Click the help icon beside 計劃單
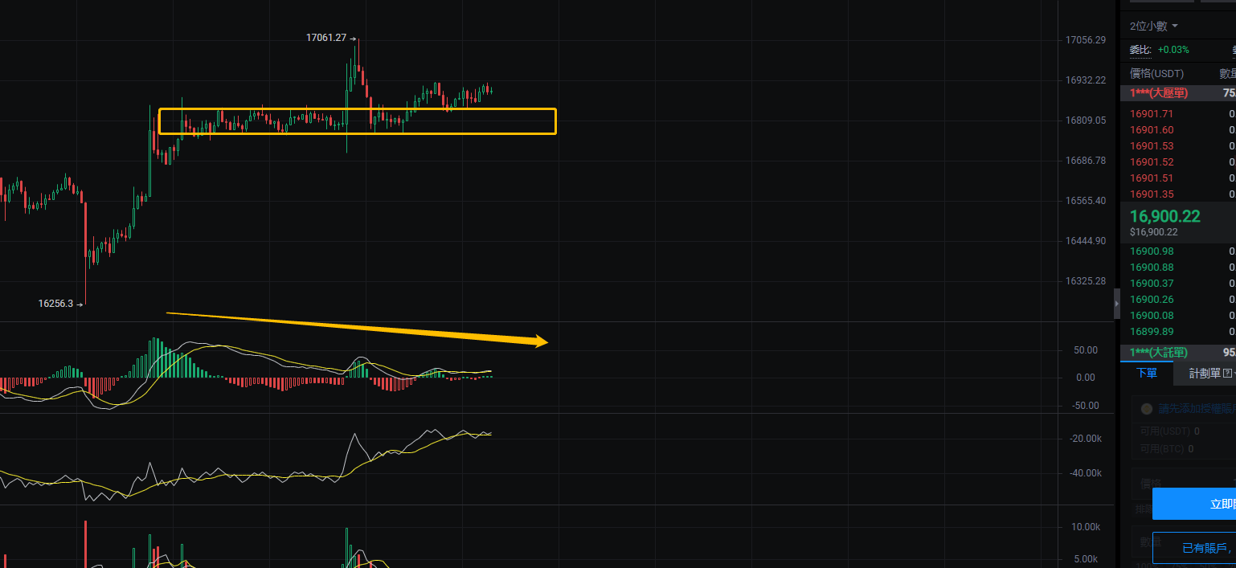 point(1227,373)
